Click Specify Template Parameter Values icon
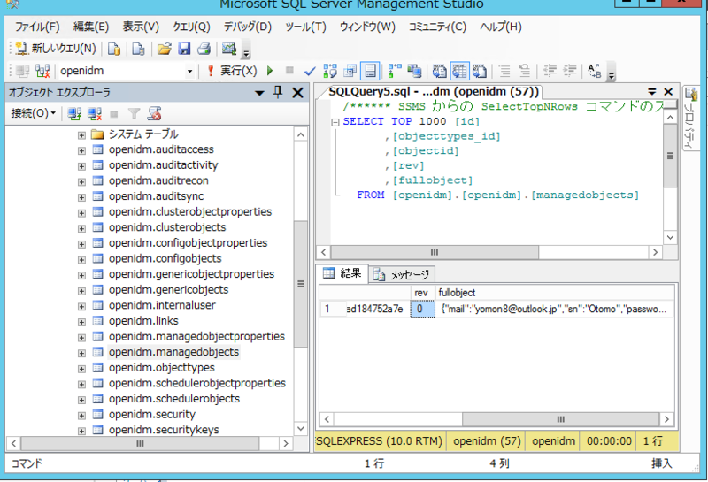 point(594,71)
